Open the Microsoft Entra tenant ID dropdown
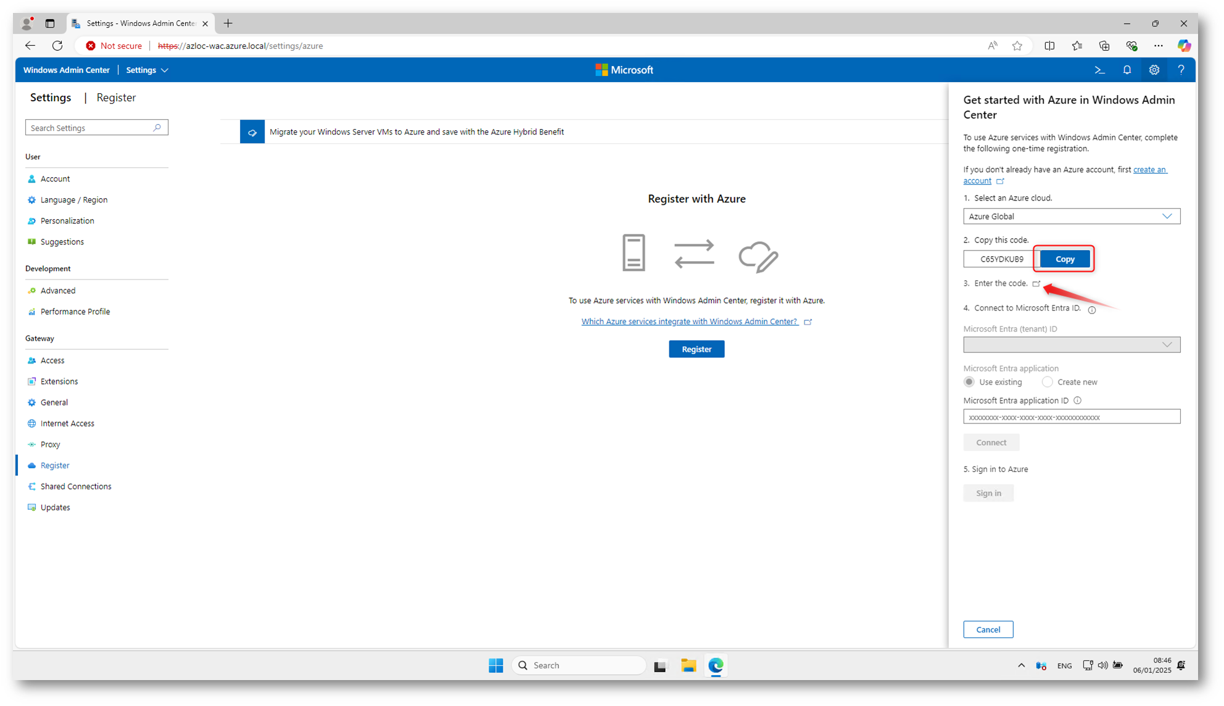The image size is (1224, 706). click(1072, 345)
